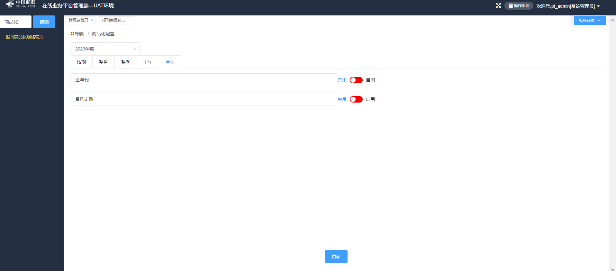The width and height of the screenshot is (616, 271).
Task: Click 启用 label for 自选定期
Action: pyautogui.click(x=370, y=99)
